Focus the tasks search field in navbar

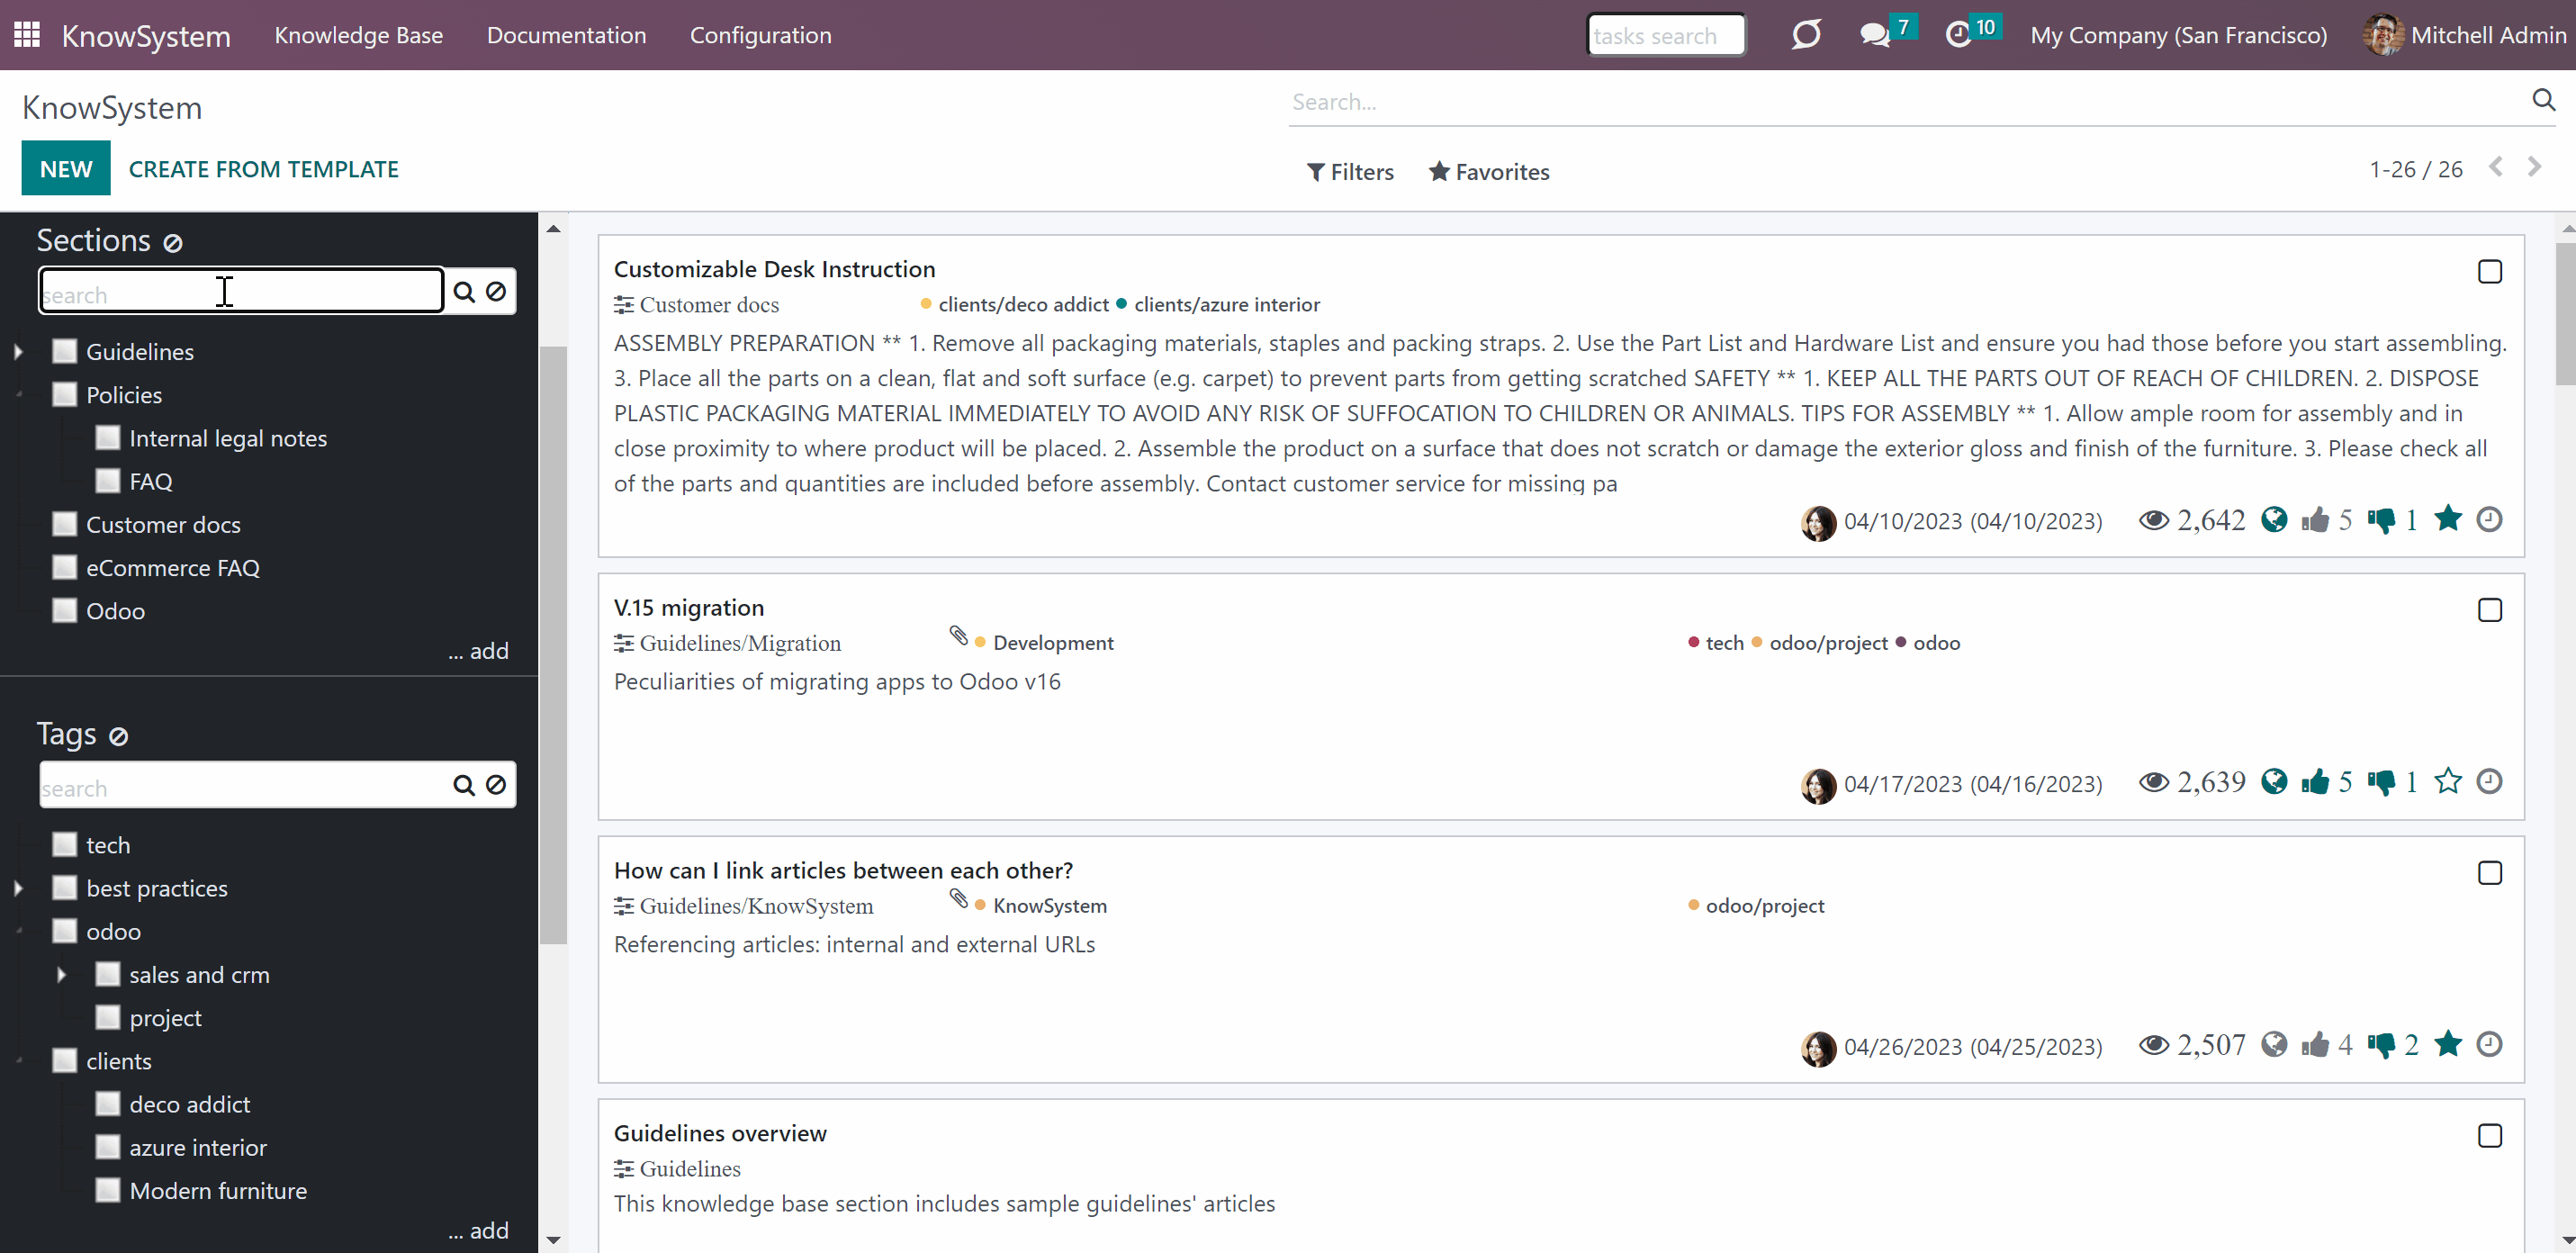click(1665, 35)
